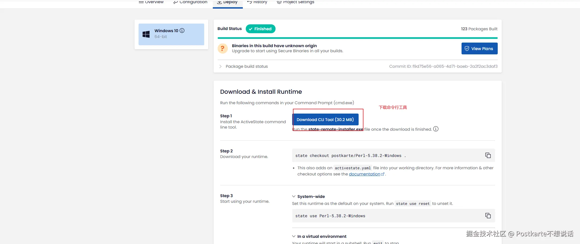The width and height of the screenshot is (580, 244).
Task: Switch to the Configuration tab
Action: [190, 2]
